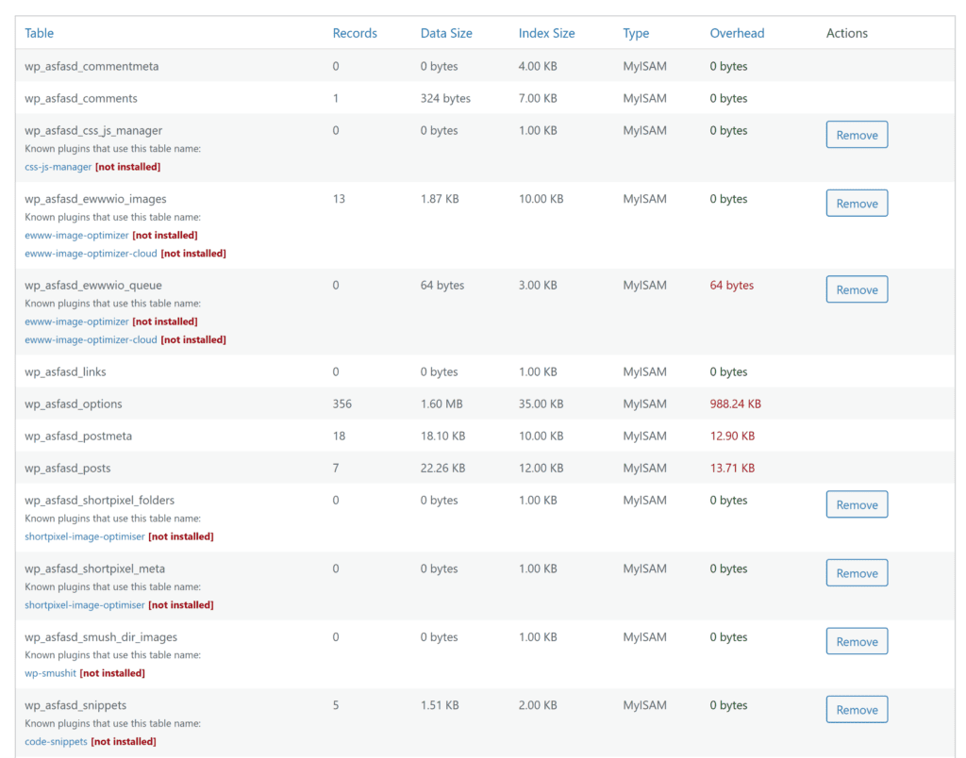Sort by the Table column header
The width and height of the screenshot is (966, 758).
pos(39,33)
